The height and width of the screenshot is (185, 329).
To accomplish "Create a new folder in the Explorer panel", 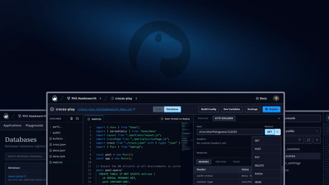I will click(77, 118).
